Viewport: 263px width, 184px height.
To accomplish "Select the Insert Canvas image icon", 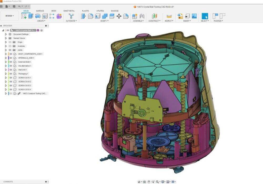I will (194, 16).
